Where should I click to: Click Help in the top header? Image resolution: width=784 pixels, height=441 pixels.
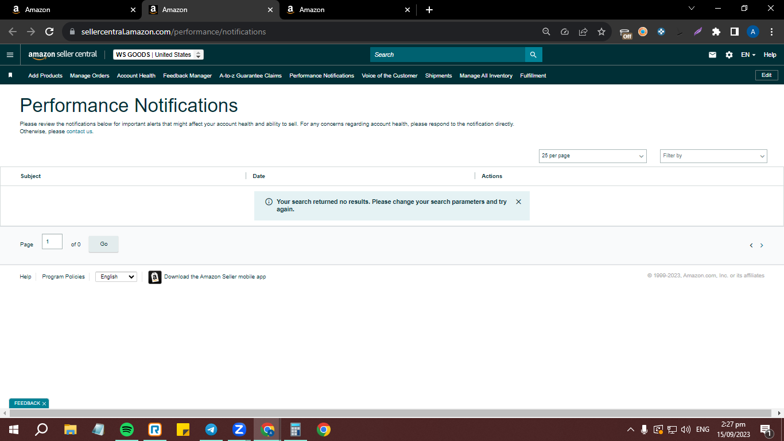[x=770, y=55]
